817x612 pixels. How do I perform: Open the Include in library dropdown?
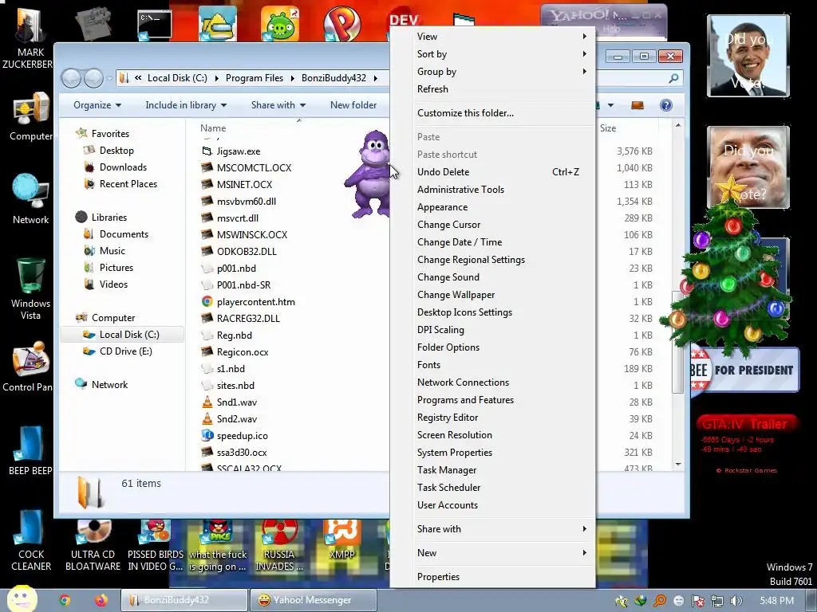click(185, 105)
